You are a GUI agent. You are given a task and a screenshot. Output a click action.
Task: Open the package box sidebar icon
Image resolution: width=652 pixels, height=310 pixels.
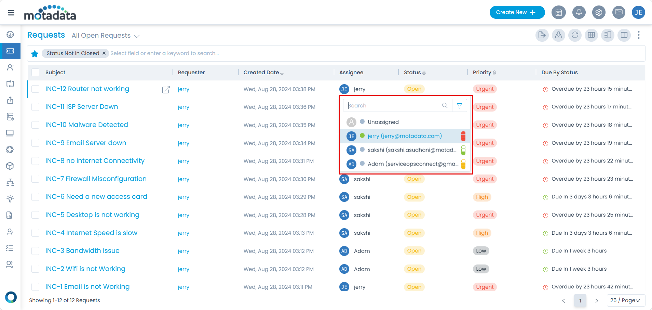pos(10,166)
